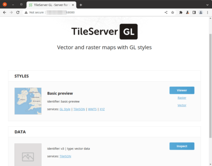The width and height of the screenshot is (212, 166).
Task: Open the WMTS service link
Action: [x=92, y=109]
